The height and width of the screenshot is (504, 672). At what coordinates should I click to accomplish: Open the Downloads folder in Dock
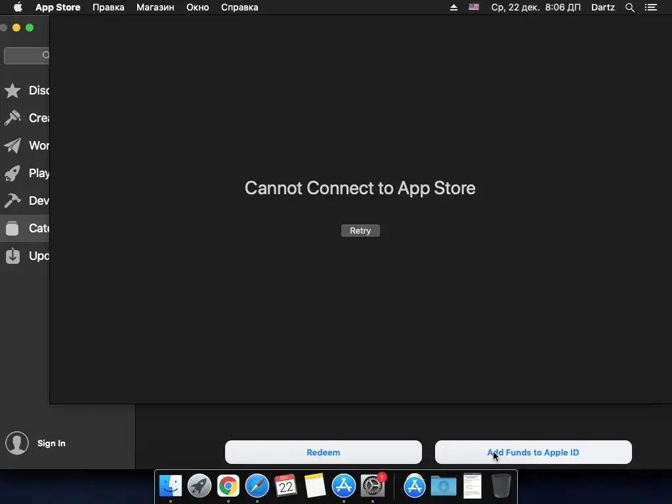(444, 486)
